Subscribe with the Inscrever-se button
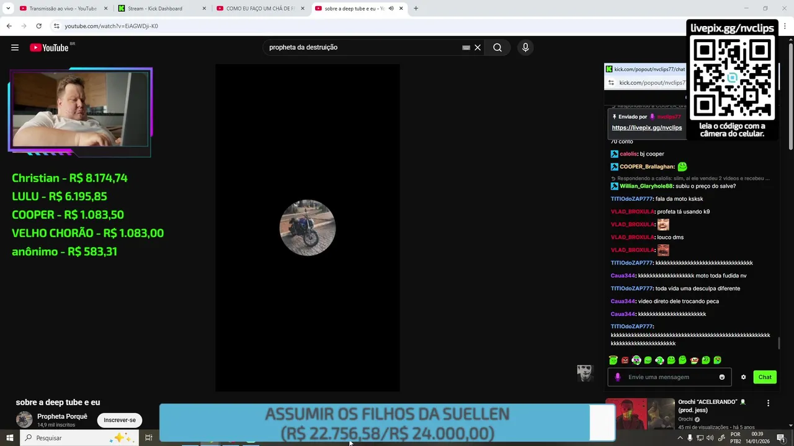This screenshot has height=446, width=794. click(120, 420)
